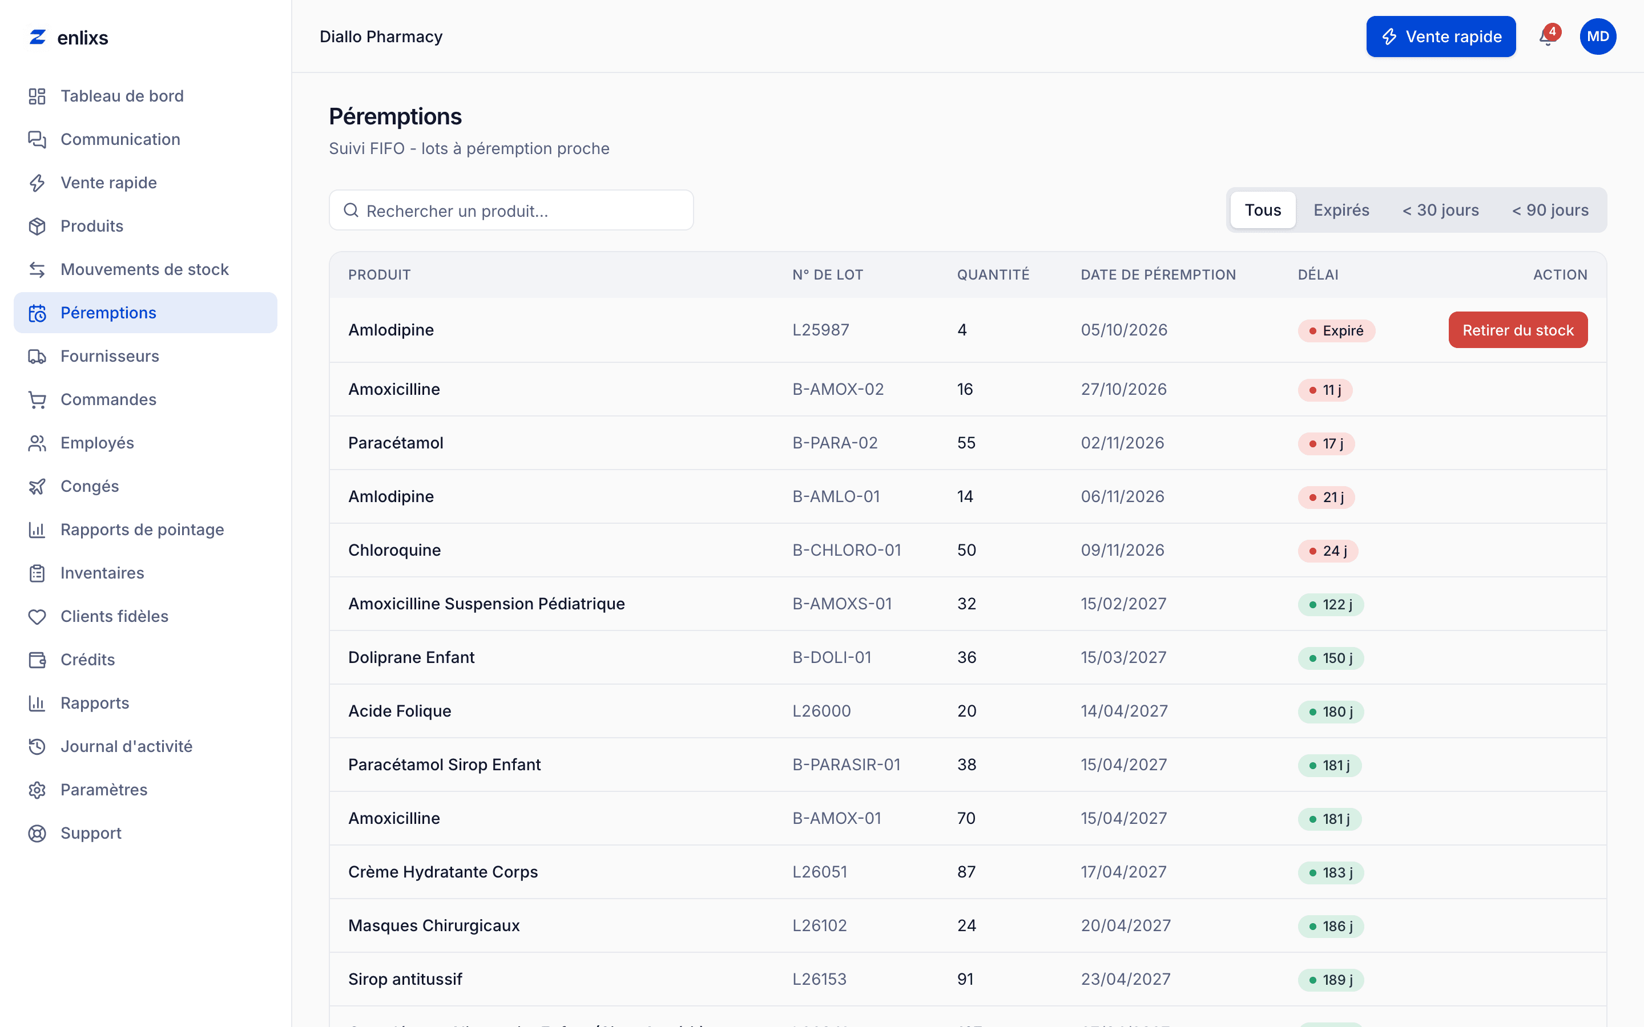Click the Commandes shopping cart icon
Viewport: 1644px width, 1027px height.
pos(37,400)
